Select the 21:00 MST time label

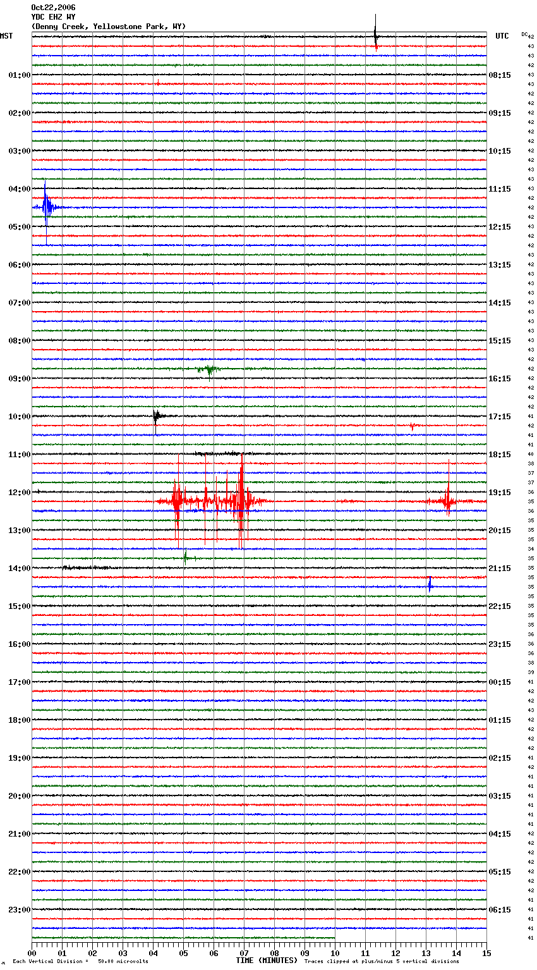pyautogui.click(x=20, y=834)
